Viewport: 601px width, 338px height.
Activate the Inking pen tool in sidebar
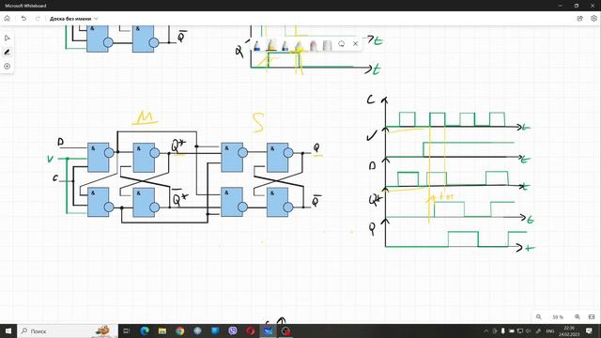(x=7, y=53)
